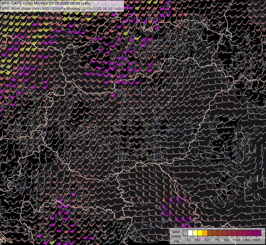Screen dimensions: 266x245
Task: Click the 700 label on the legend scale
Action: 217,240
